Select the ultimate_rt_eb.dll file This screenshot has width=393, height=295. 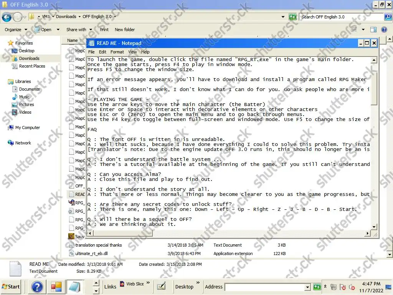91,254
